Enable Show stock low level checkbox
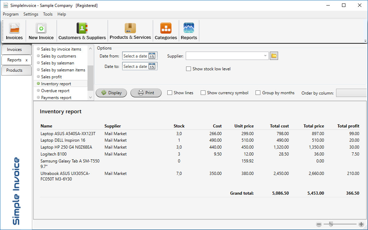This screenshot has width=368, height=230. (189, 69)
